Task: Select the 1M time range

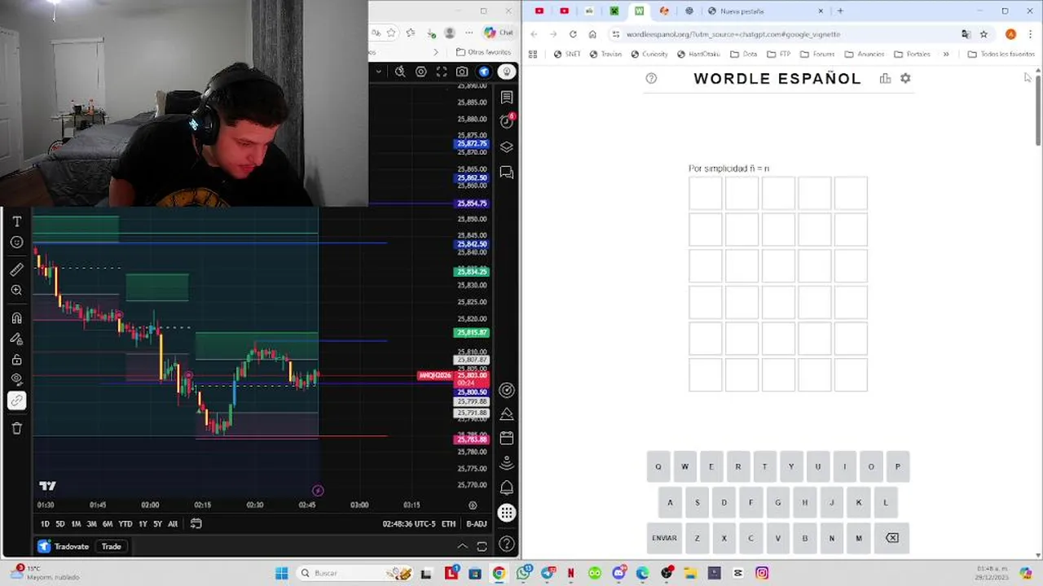Action: point(76,524)
